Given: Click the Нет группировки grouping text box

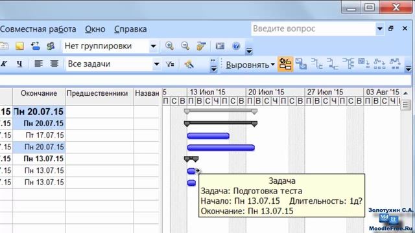Looking at the screenshot, I should 106,46.
